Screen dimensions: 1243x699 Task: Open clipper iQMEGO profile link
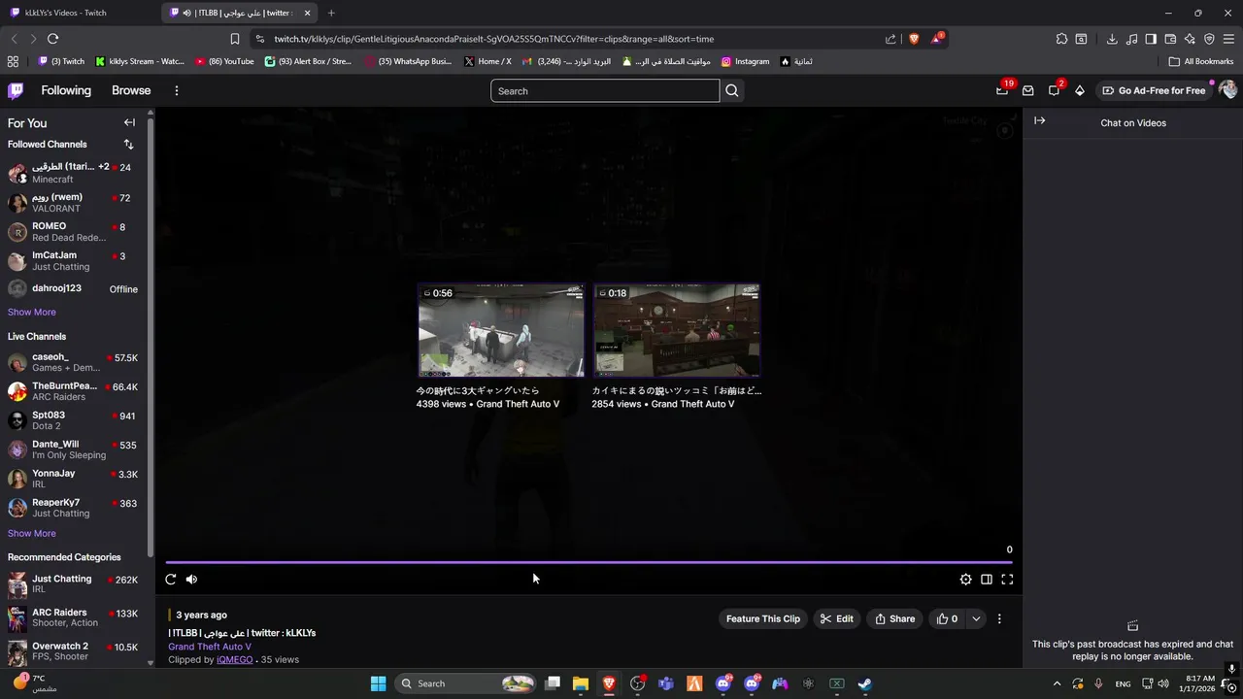pos(234,659)
